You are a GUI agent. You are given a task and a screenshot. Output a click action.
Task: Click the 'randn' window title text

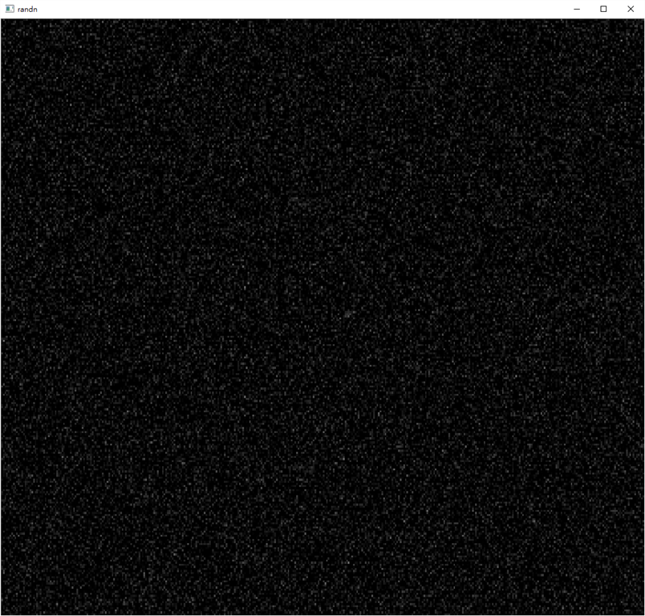click(27, 10)
